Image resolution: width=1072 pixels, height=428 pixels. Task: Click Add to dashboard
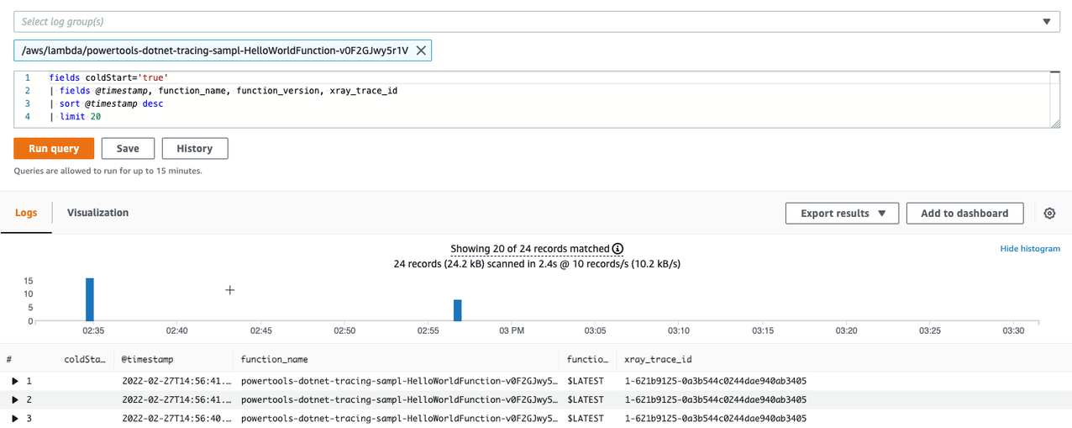(x=964, y=214)
